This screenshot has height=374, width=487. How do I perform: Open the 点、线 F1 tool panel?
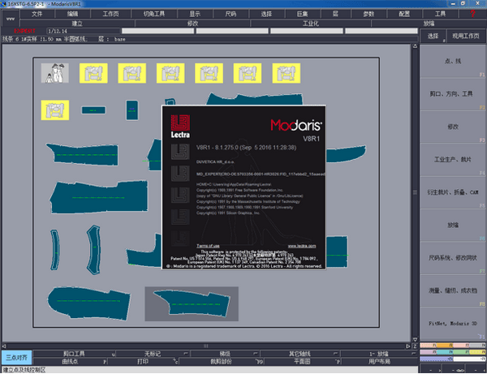453,61
